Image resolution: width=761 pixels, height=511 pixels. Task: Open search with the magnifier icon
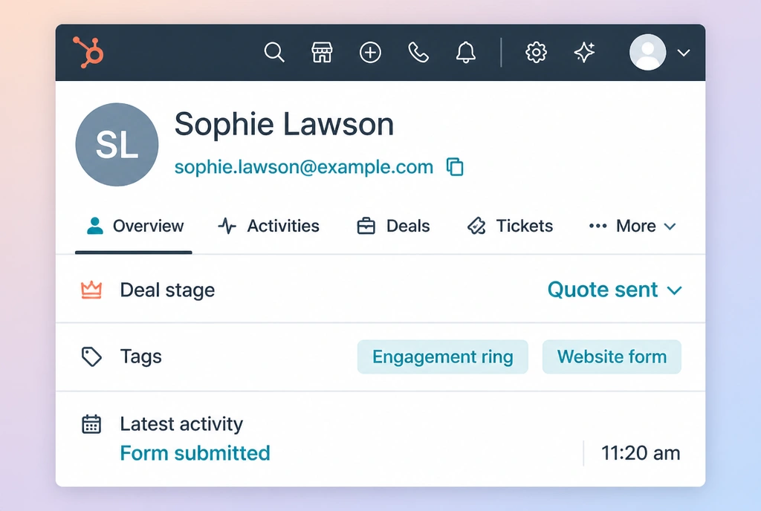(x=274, y=52)
